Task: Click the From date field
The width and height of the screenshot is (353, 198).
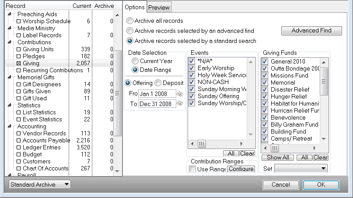Action: 157,94
